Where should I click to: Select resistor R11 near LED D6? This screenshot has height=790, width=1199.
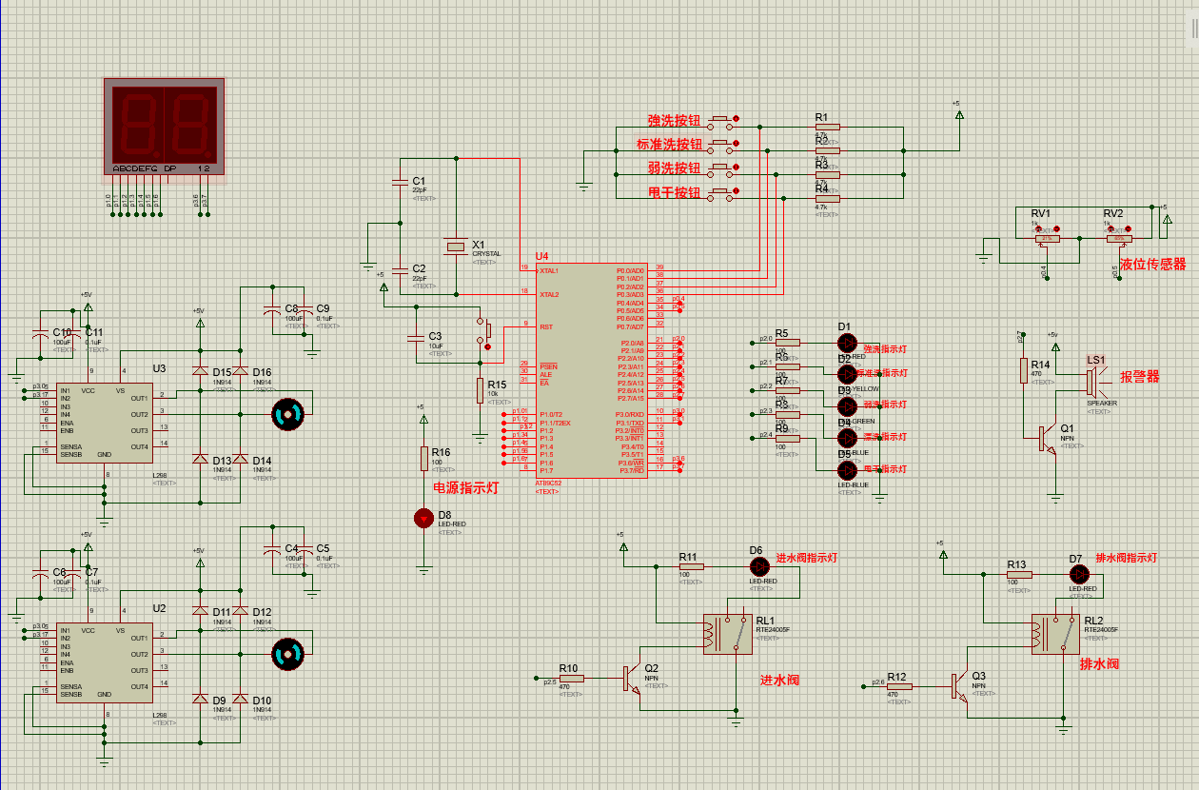(691, 566)
